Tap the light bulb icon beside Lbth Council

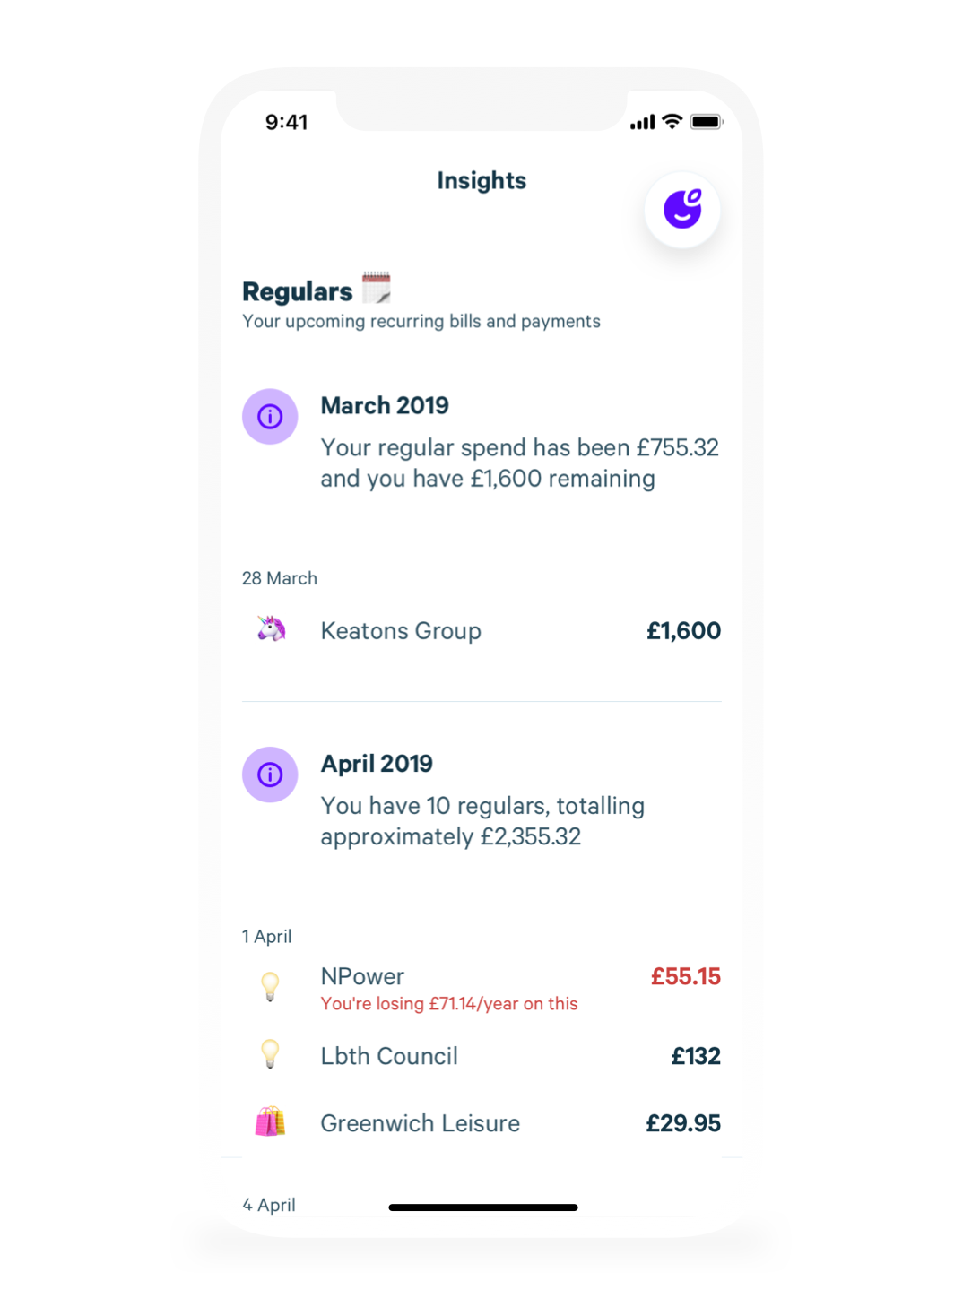[270, 1054]
